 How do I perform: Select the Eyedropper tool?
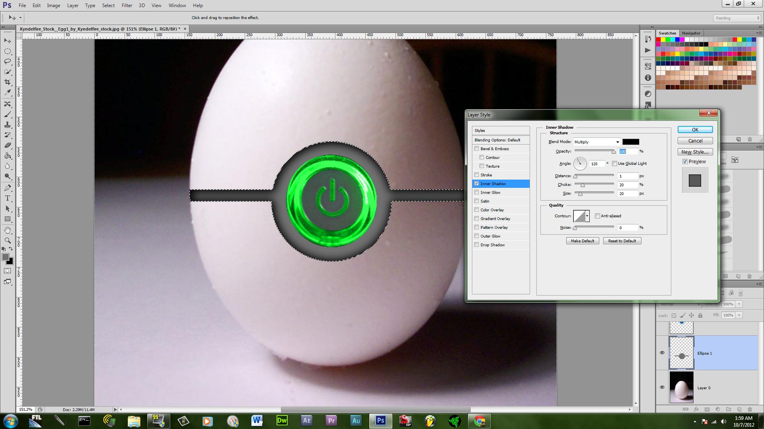[x=7, y=93]
